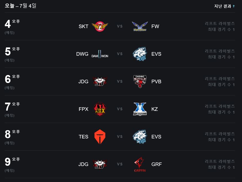Click the 리프트 라이벌즈 label in FPX row
The width and height of the screenshot is (242, 182).
click(x=220, y=106)
